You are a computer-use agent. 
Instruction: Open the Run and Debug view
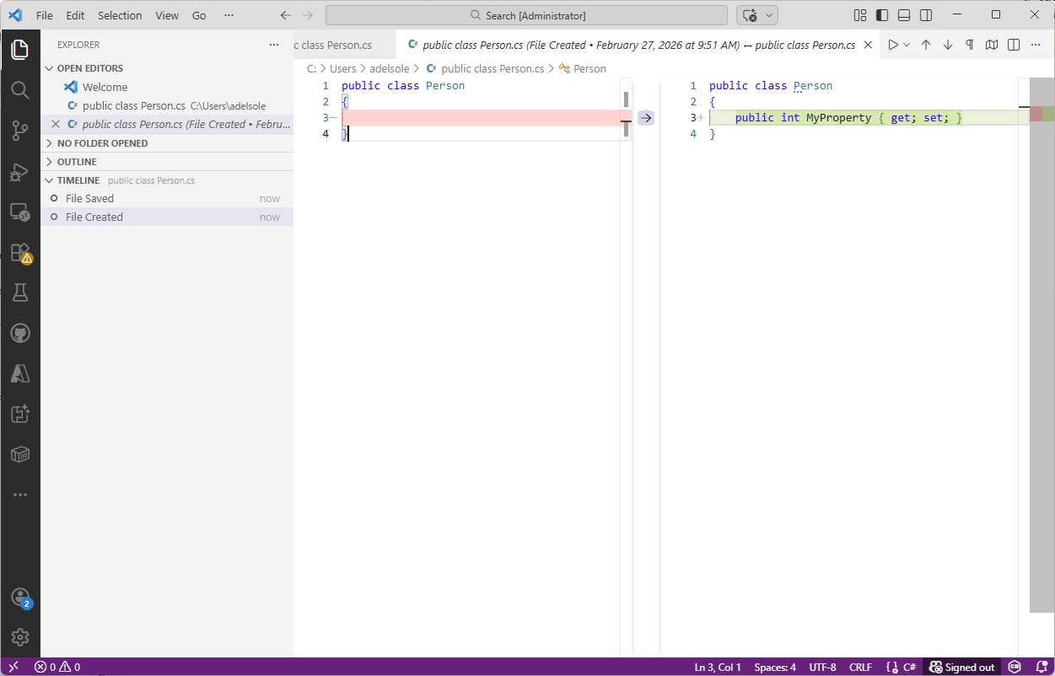pyautogui.click(x=20, y=171)
